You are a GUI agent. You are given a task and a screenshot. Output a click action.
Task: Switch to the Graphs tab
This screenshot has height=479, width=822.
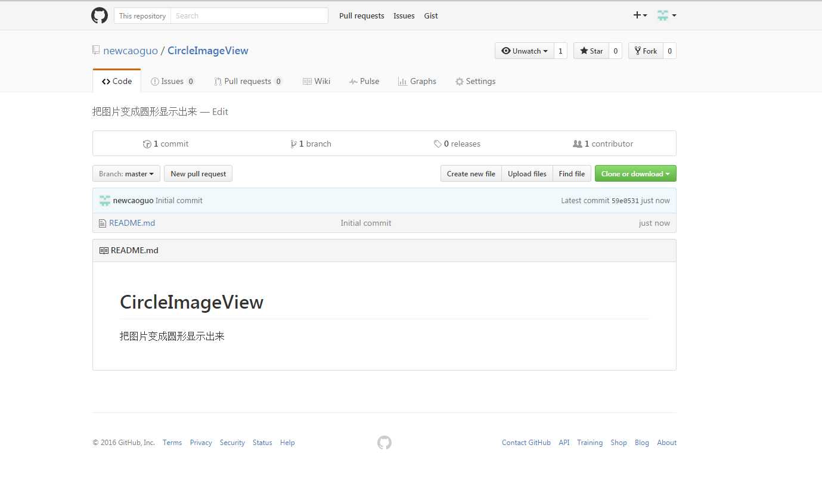417,81
